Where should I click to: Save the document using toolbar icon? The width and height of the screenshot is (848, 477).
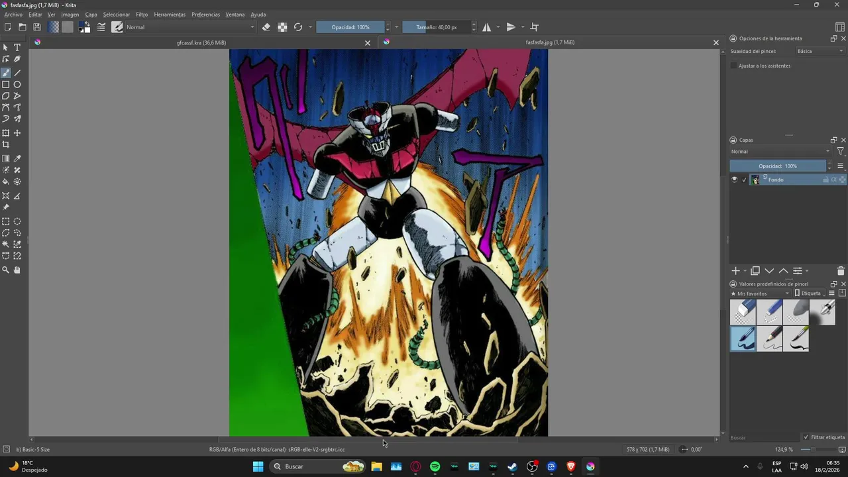[37, 27]
